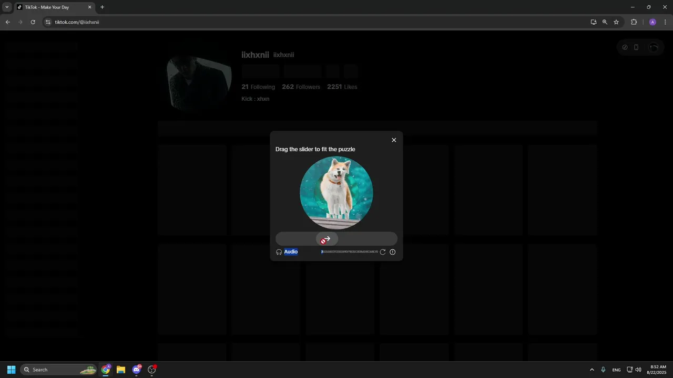673x378 pixels.
Task: Open Chrome extensions menu
Action: (x=634, y=22)
